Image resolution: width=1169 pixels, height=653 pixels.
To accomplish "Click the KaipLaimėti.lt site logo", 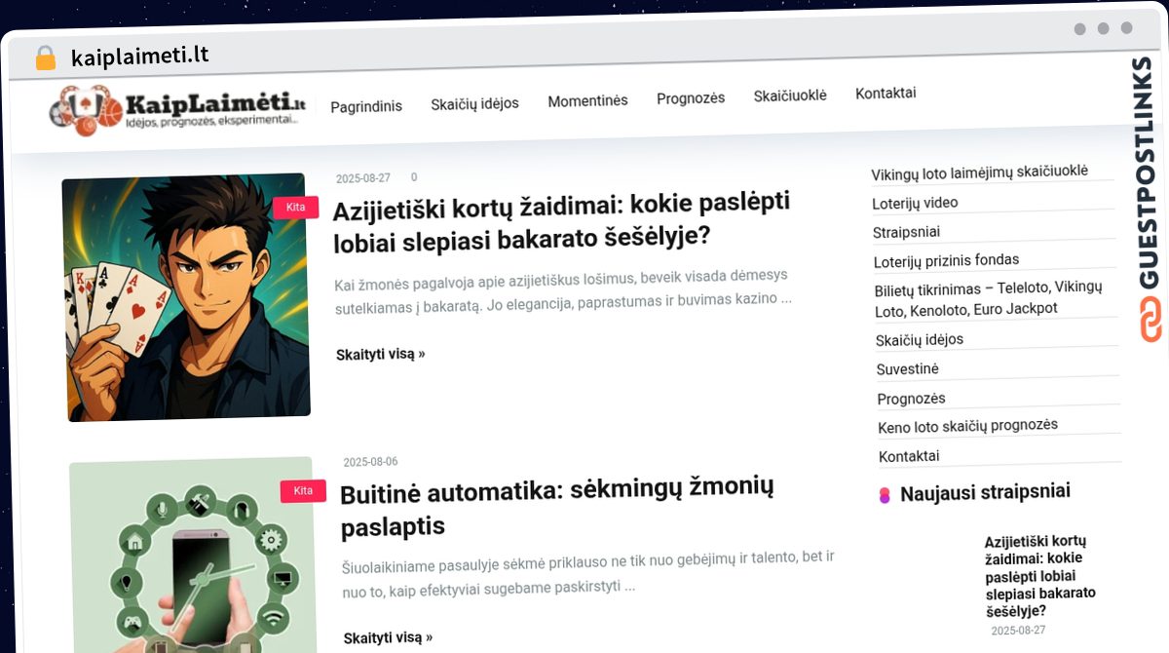I will coord(178,109).
